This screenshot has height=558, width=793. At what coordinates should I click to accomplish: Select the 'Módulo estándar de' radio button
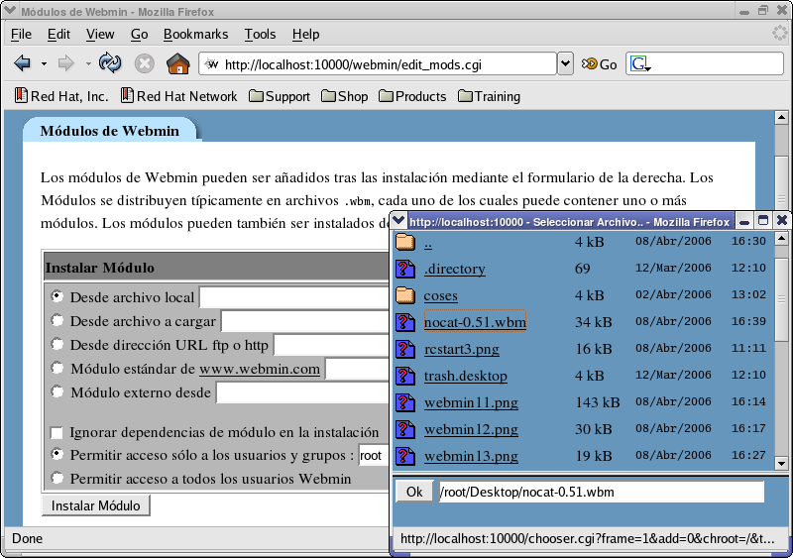pyautogui.click(x=57, y=368)
